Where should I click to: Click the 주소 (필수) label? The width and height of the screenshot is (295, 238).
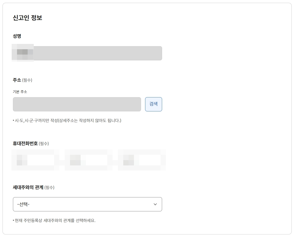(22, 80)
